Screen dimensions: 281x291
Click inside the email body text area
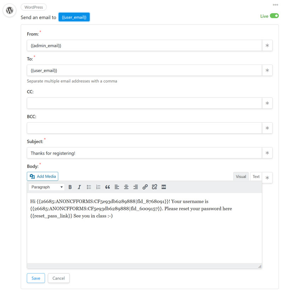pyautogui.click(x=144, y=228)
